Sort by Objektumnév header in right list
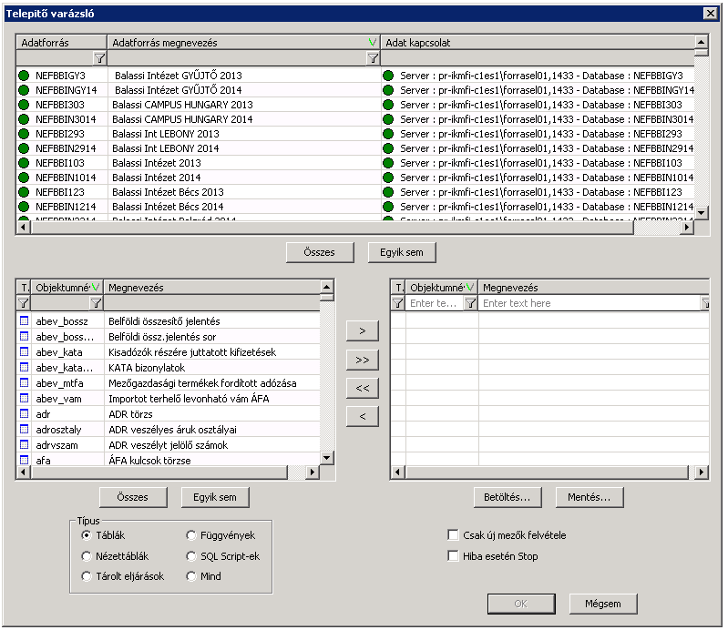This screenshot has width=728, height=630. (442, 288)
